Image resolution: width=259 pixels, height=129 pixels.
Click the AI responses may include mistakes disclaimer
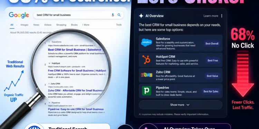[174, 114]
